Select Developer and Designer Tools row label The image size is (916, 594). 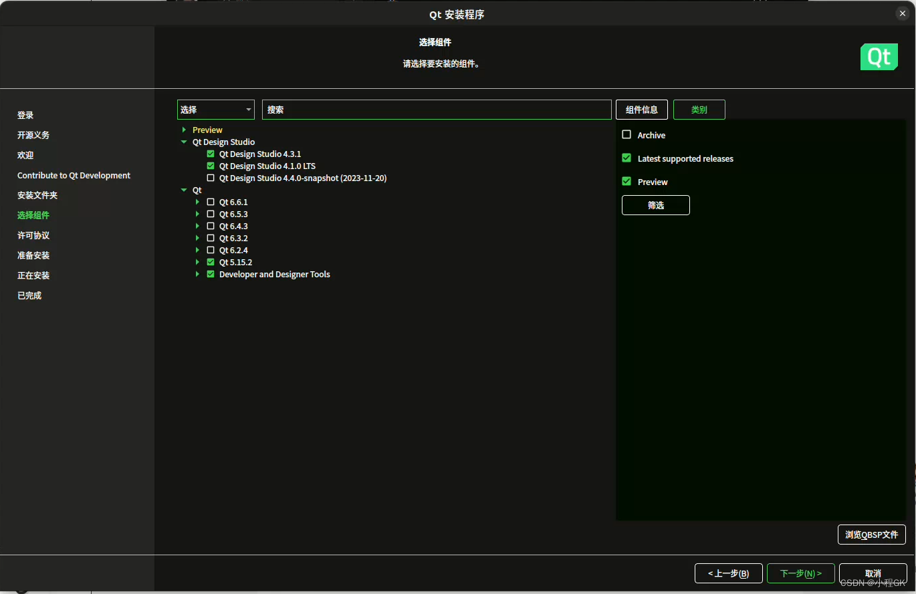pyautogui.click(x=275, y=274)
